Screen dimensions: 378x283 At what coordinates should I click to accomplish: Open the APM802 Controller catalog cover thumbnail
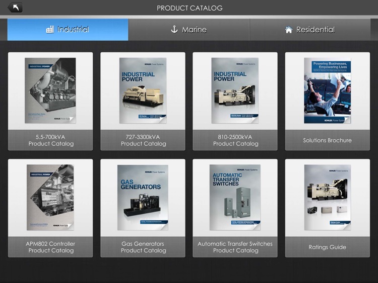(50, 198)
